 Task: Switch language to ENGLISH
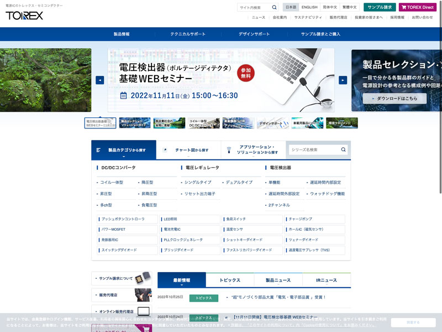pos(309,7)
